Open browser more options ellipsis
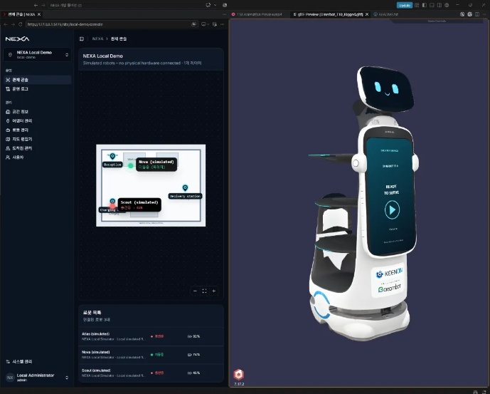Viewport: 490px width, 394px height. (x=222, y=24)
